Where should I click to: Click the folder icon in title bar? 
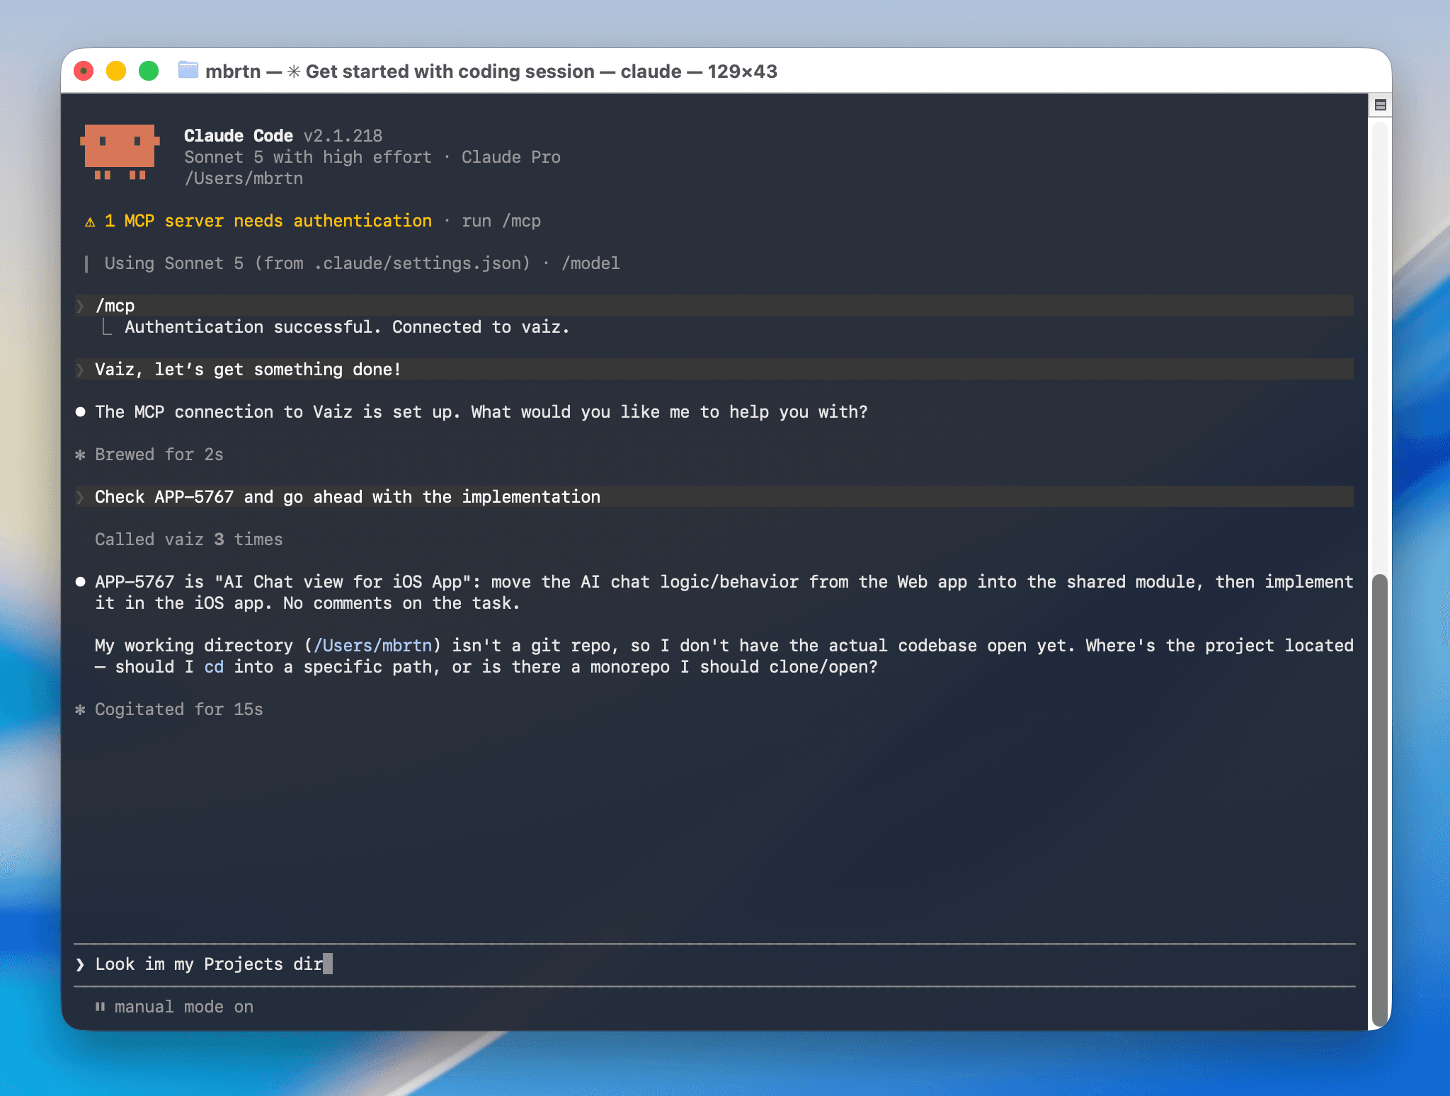click(x=188, y=70)
